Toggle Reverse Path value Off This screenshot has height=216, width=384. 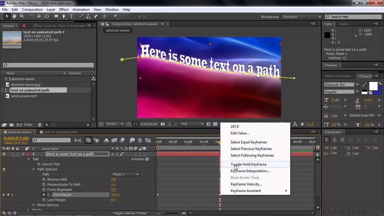point(113,179)
